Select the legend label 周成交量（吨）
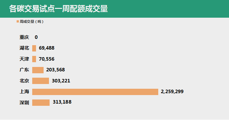Image resolution: width=229 pixels, height=120 pixels. coord(32,21)
